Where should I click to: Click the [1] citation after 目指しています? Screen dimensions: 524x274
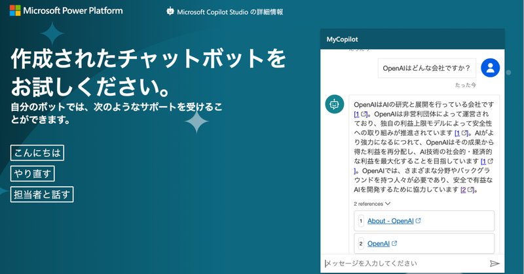tap(487, 162)
